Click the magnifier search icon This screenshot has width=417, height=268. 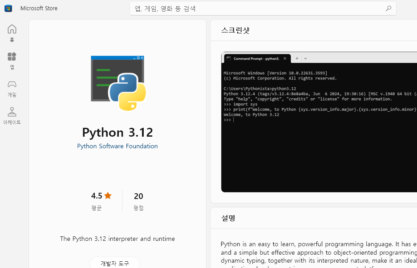pyautogui.click(x=388, y=8)
